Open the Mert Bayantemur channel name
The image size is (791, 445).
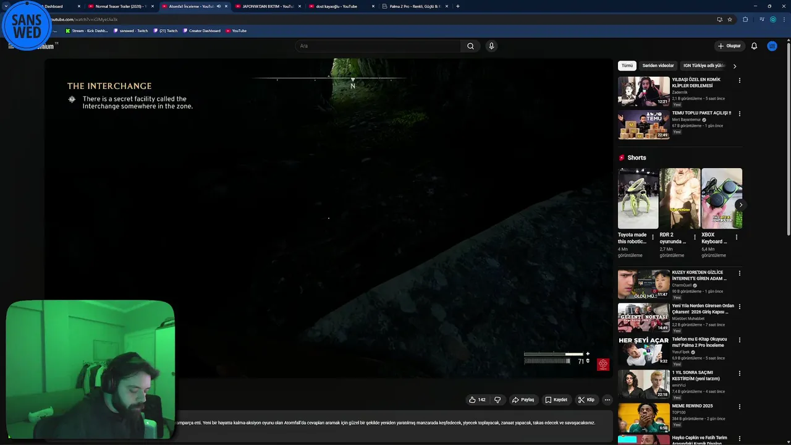coord(686,119)
